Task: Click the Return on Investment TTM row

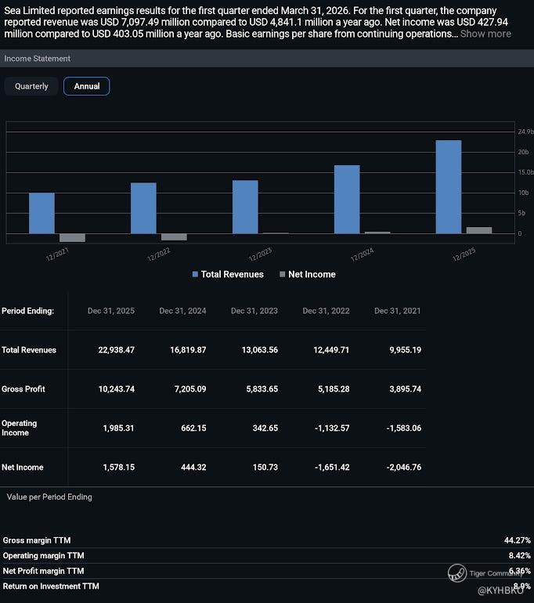Action: pos(267,586)
